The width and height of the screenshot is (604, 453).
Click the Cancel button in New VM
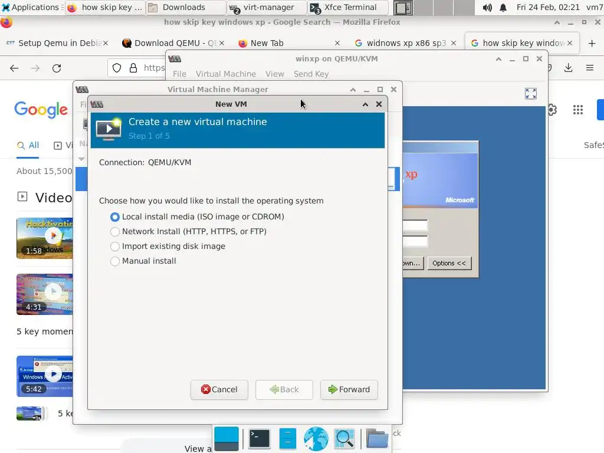[219, 389]
